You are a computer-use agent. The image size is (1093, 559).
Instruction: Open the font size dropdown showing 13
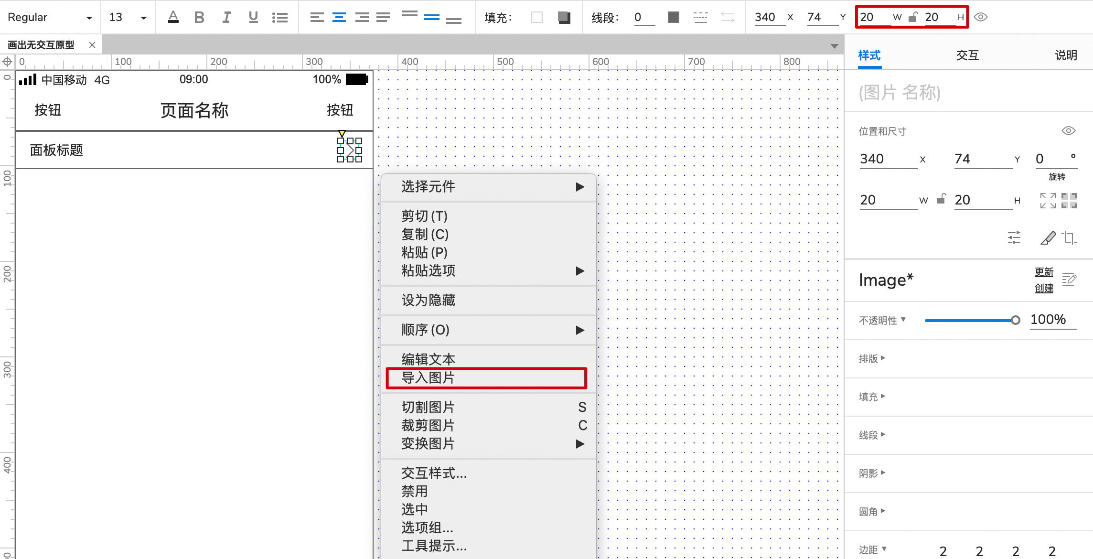[x=125, y=17]
